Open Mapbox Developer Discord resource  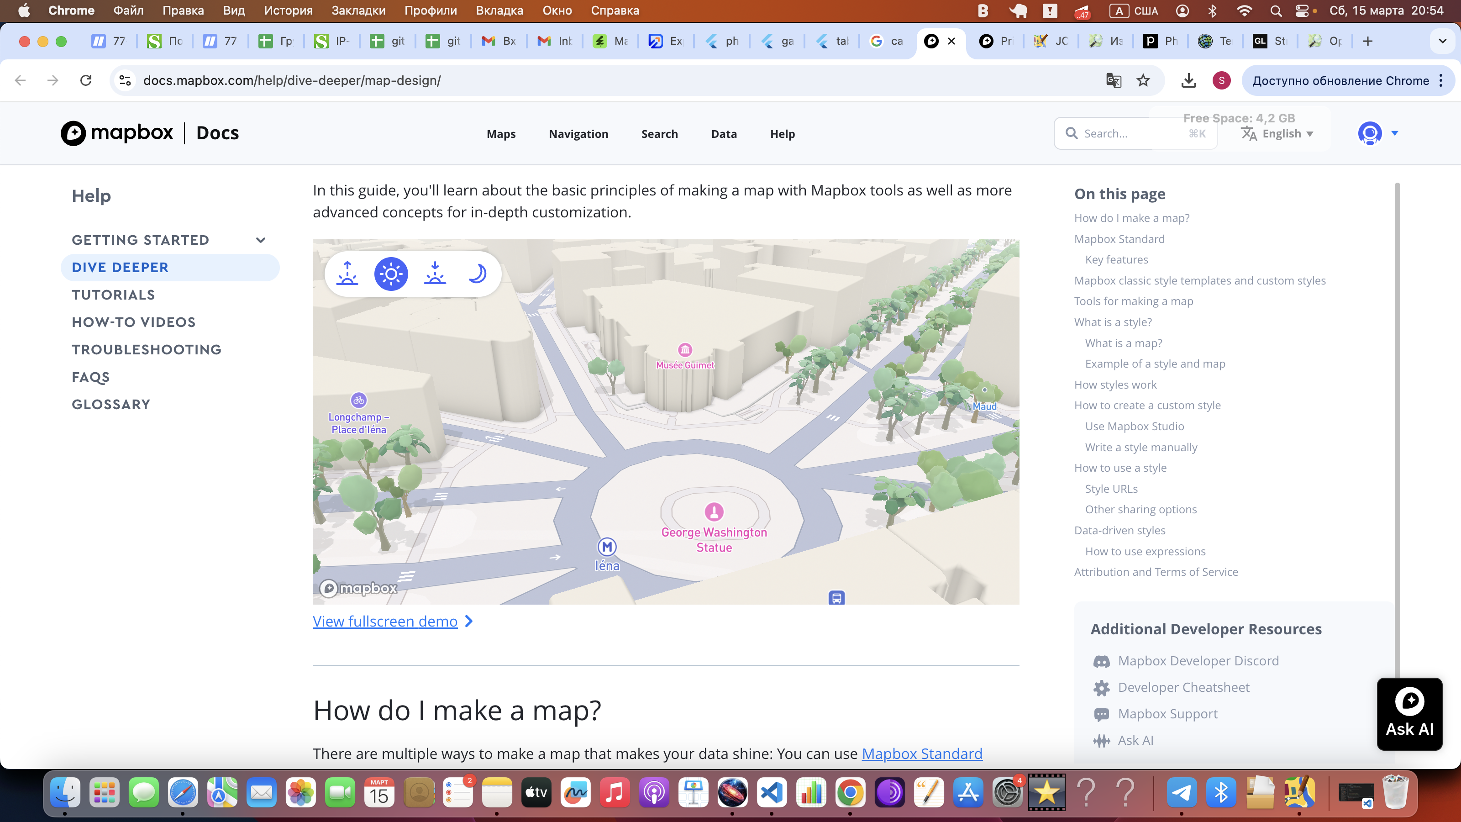pos(1186,661)
